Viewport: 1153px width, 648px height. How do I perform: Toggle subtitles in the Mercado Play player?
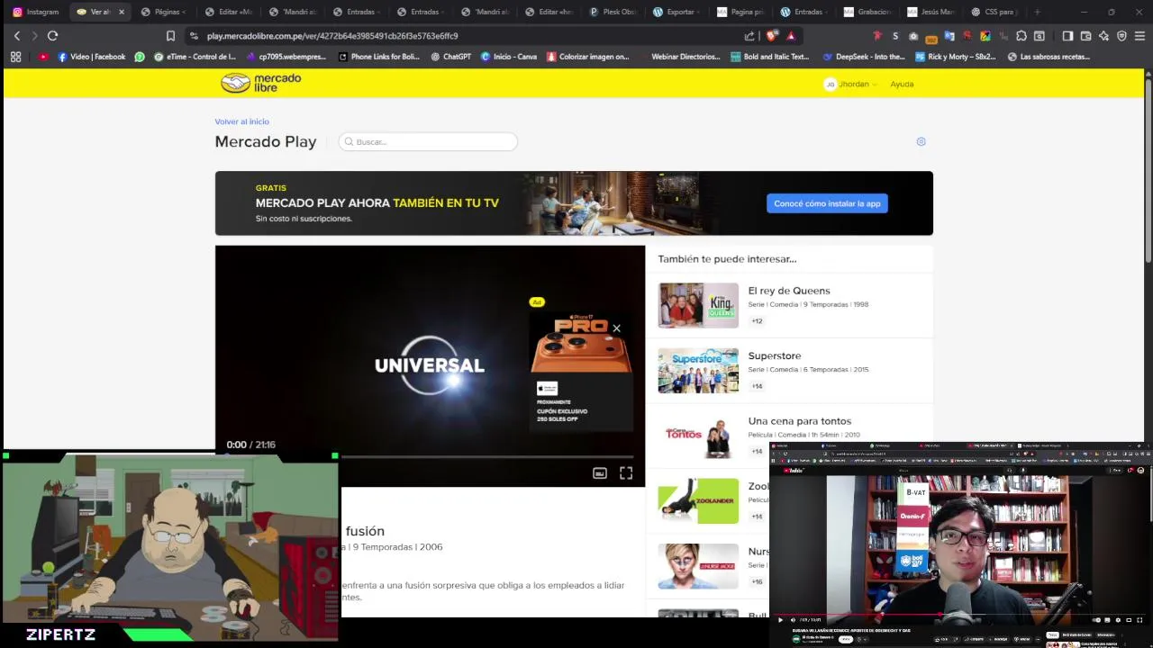coord(600,473)
